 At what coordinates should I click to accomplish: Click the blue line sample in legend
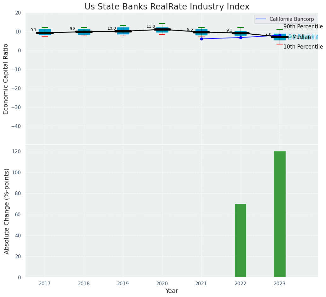262,19
